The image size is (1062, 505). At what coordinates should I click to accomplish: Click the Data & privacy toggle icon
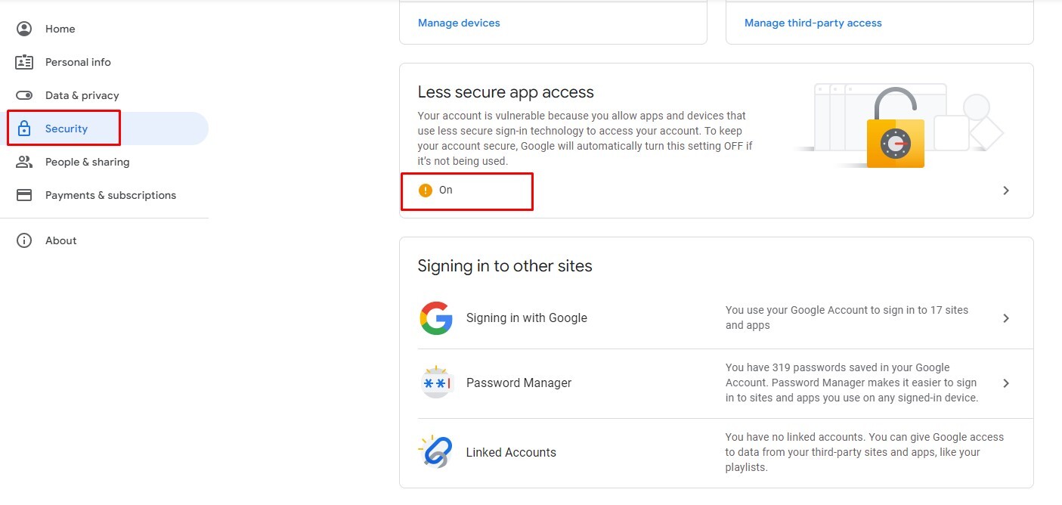pyautogui.click(x=24, y=95)
